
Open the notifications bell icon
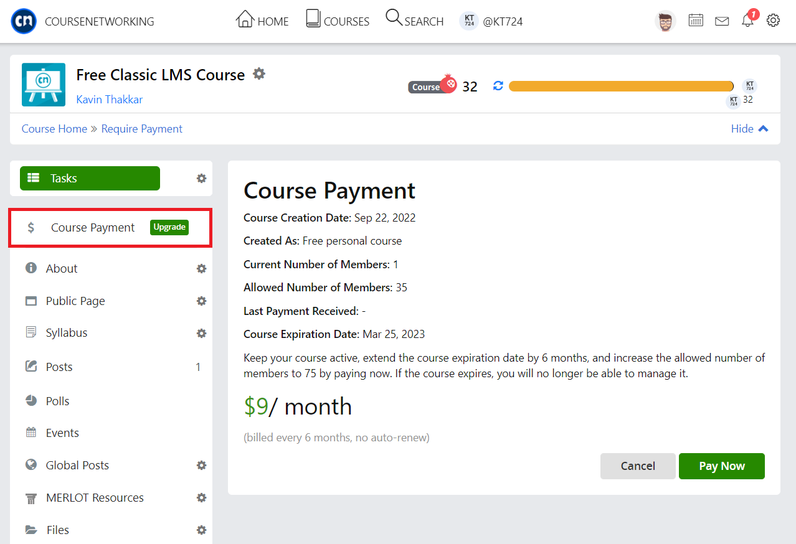748,21
